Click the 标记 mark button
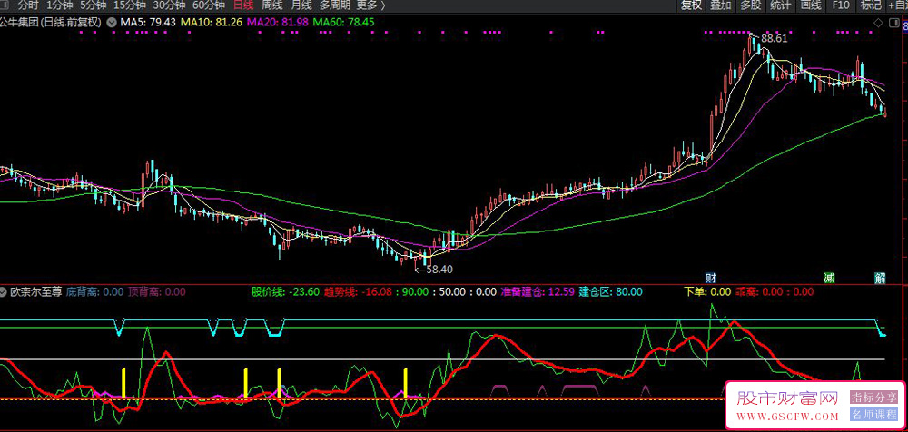908x432 pixels. (x=871, y=5)
